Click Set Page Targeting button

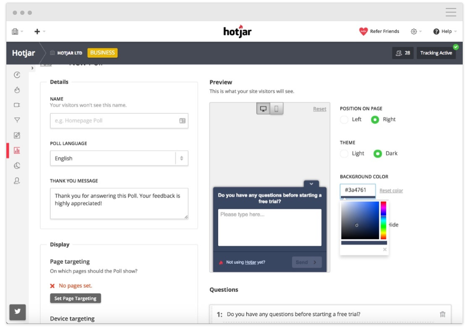pos(76,298)
